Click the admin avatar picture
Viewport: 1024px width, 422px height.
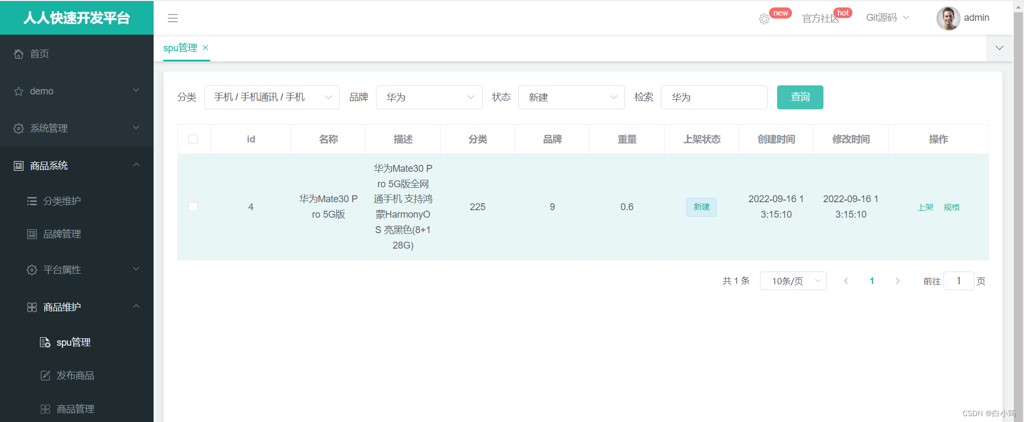(948, 18)
